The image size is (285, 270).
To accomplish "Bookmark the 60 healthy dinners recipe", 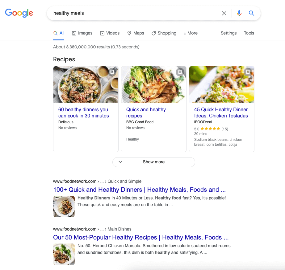I will (112, 72).
